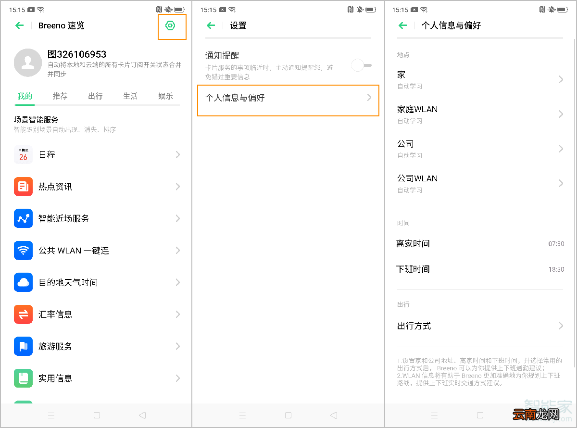Tap back triangle nav on 设置 screen
577x428 pixels.
click(x=333, y=415)
